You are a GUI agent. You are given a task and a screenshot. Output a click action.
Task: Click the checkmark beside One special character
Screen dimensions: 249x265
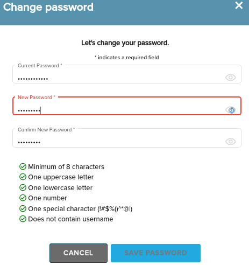[23, 208]
